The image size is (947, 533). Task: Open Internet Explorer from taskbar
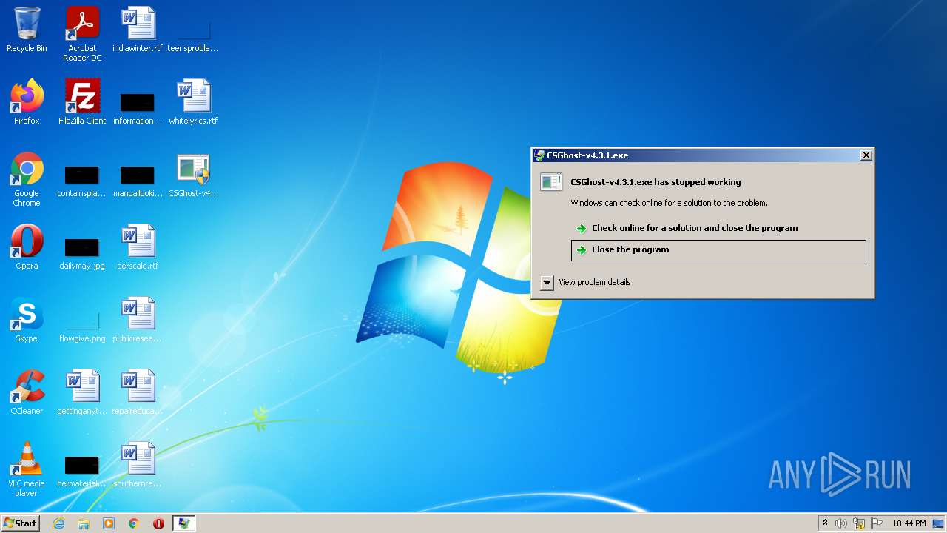click(58, 523)
